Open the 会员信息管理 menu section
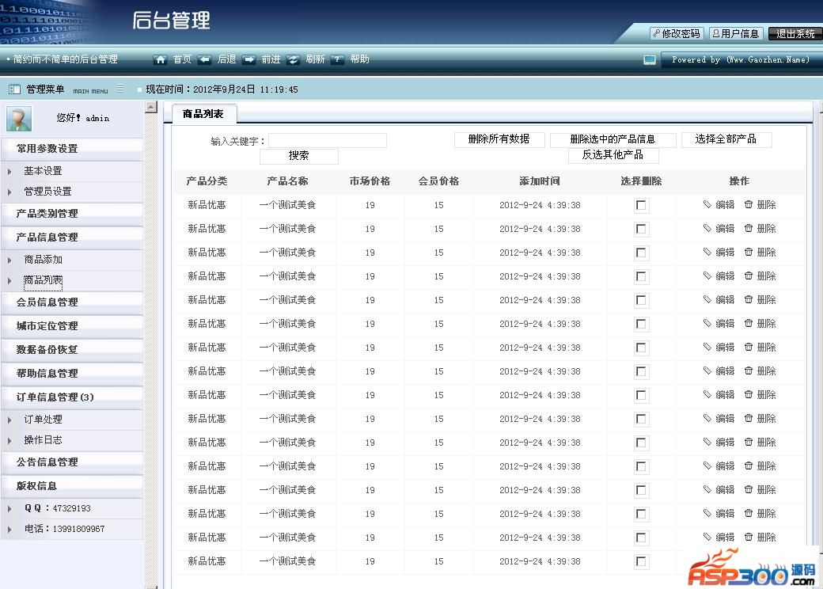 tap(47, 302)
